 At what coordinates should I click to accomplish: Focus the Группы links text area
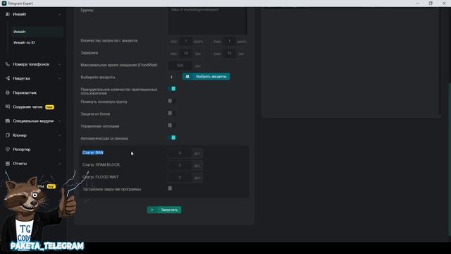click(x=207, y=20)
